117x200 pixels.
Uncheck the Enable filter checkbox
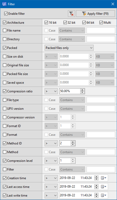point(6,14)
